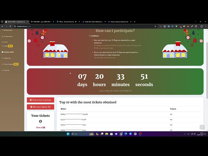Click the Windows taskbar search box
This screenshot has width=208, height=156.
(x=80, y=134)
